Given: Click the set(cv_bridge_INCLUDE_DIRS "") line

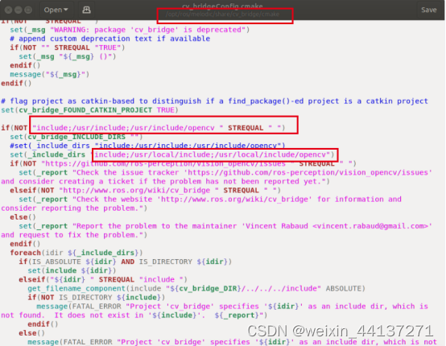Looking at the screenshot, I should click(76, 137).
